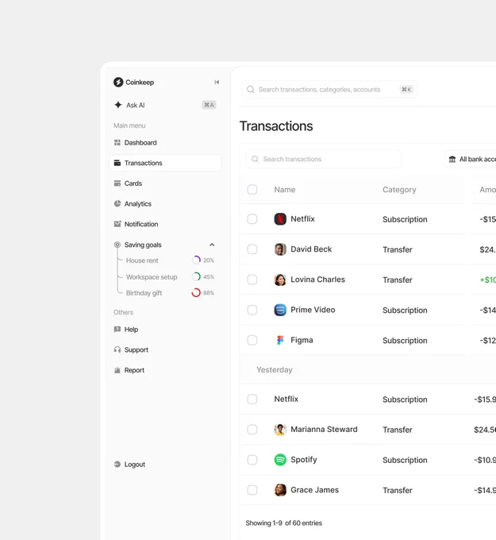Open the Cards menu item
Screen dimensions: 496x540
tap(165, 183)
